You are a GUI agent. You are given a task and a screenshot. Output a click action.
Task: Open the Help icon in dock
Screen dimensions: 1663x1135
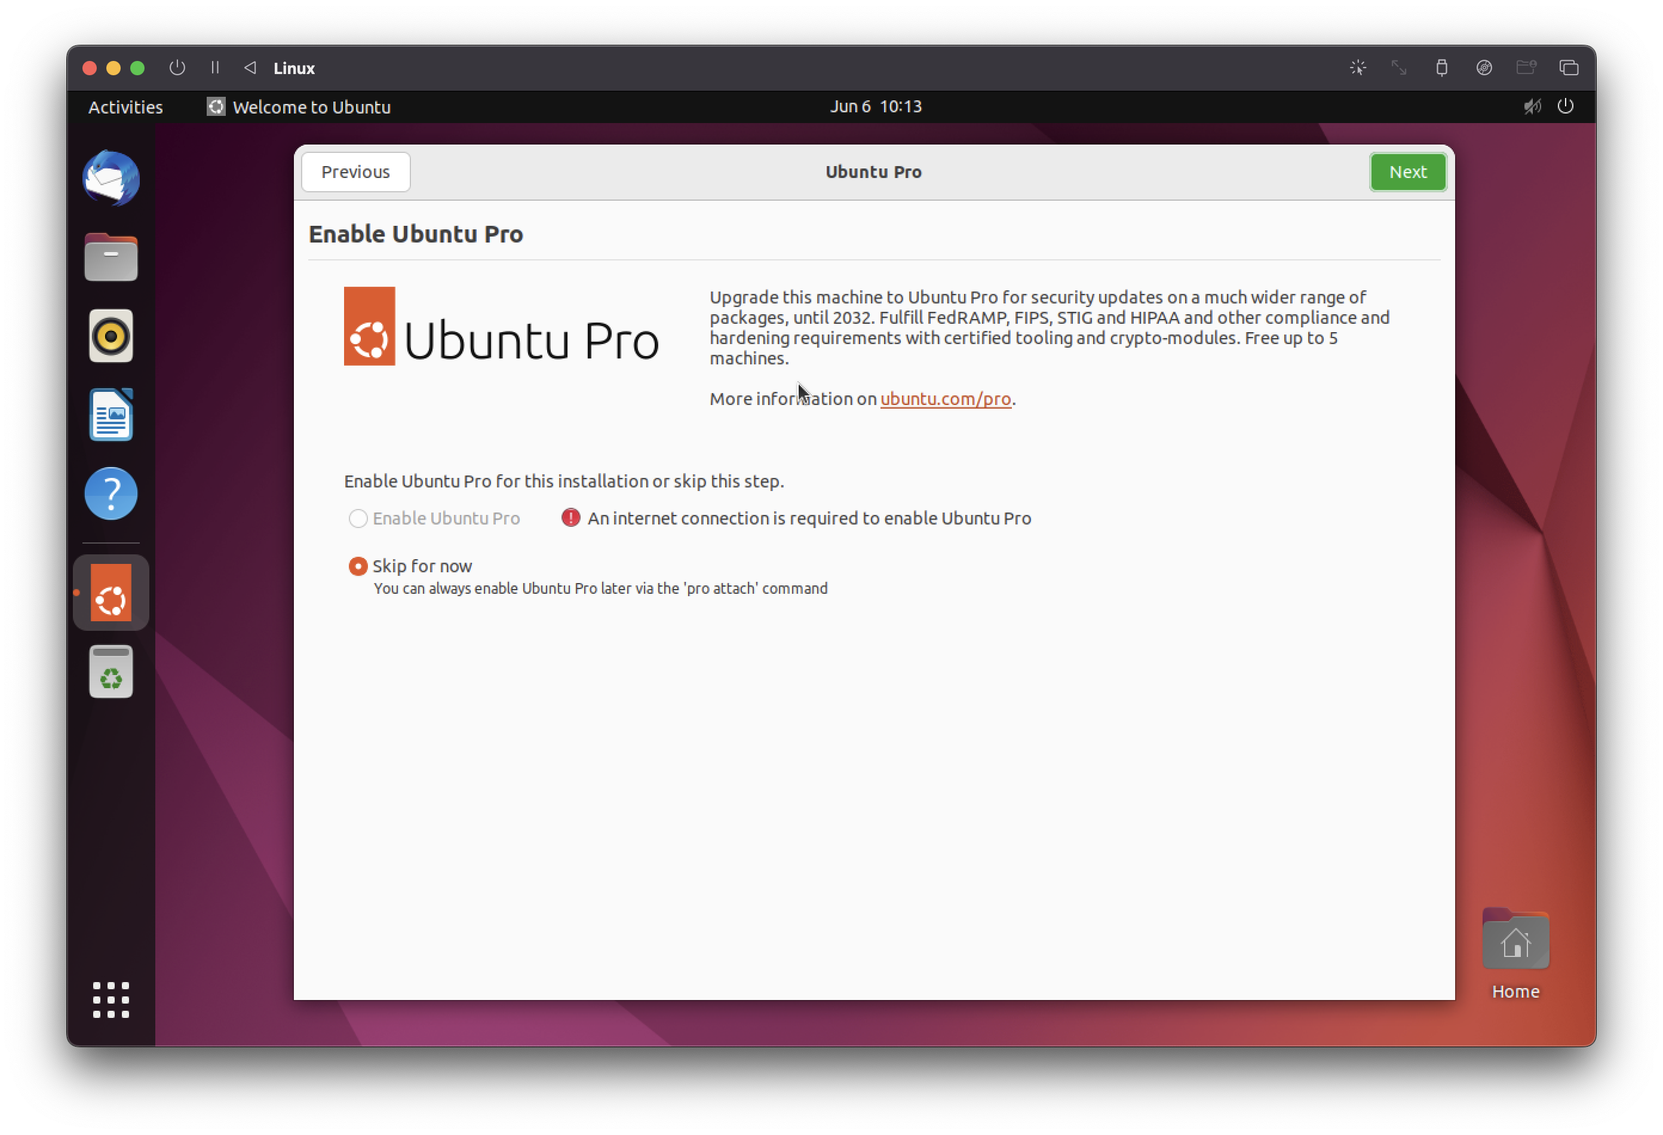[x=111, y=494]
